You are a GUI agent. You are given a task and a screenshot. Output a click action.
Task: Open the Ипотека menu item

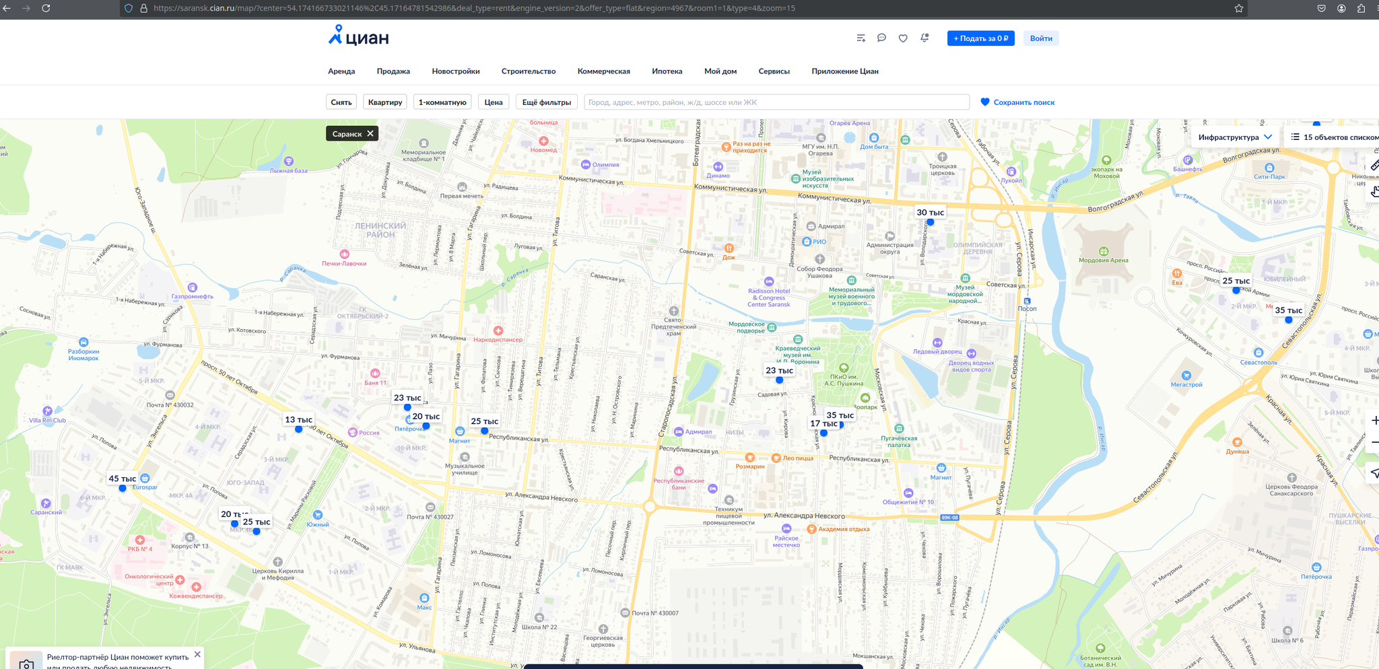(x=667, y=71)
